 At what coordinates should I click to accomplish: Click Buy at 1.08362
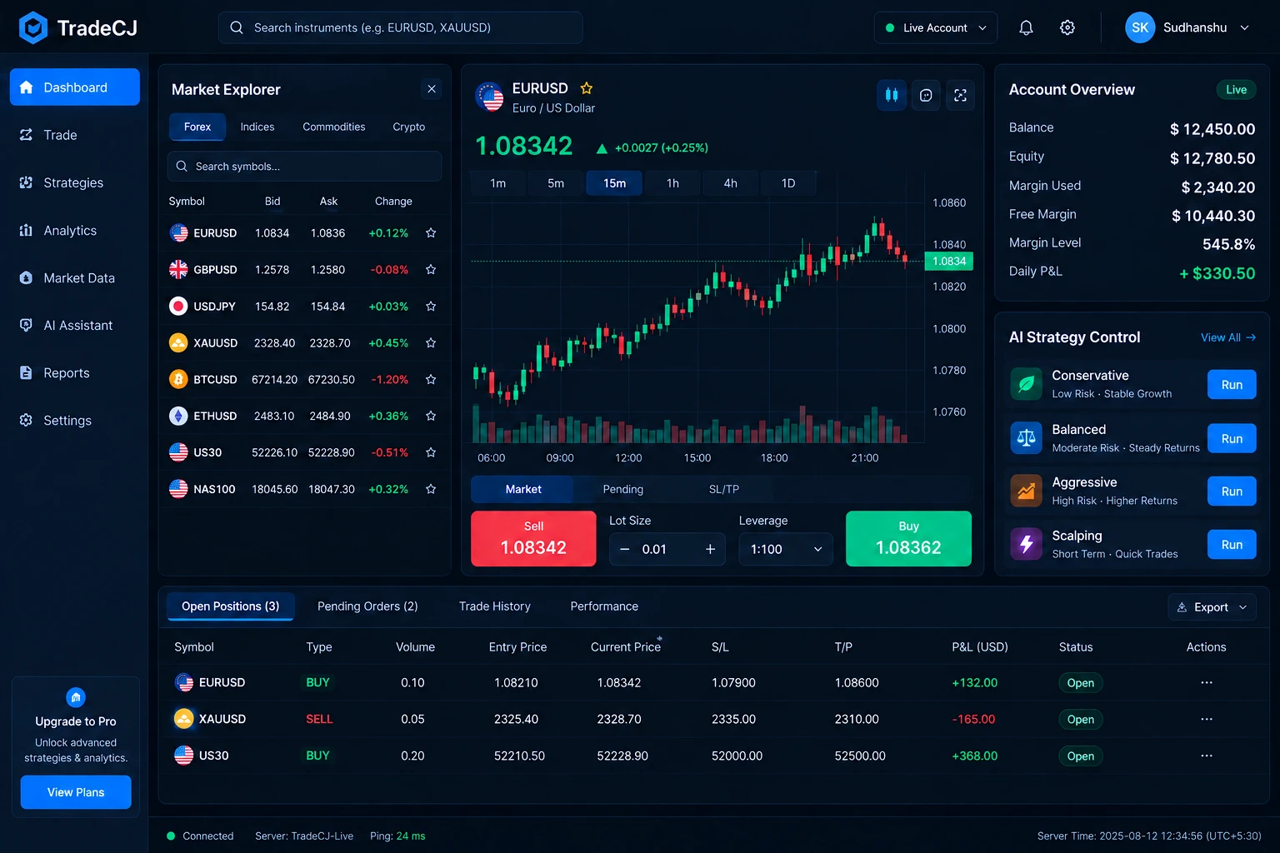pyautogui.click(x=908, y=538)
